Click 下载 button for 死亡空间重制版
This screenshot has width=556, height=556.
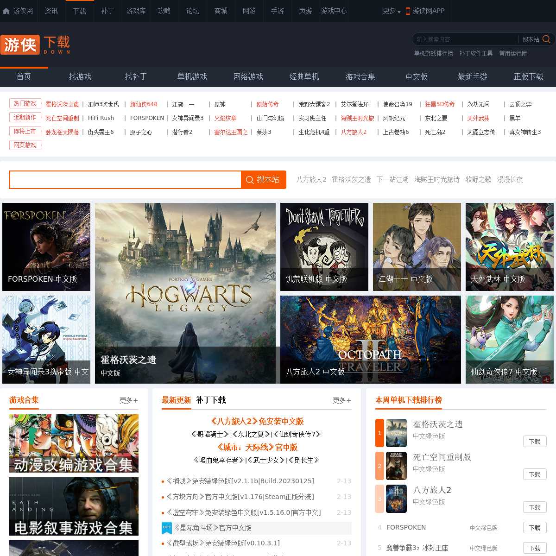point(535,474)
